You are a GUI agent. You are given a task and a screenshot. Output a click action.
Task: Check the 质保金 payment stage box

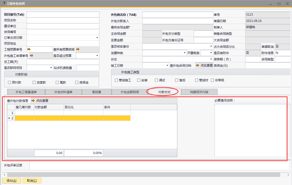pos(77,82)
